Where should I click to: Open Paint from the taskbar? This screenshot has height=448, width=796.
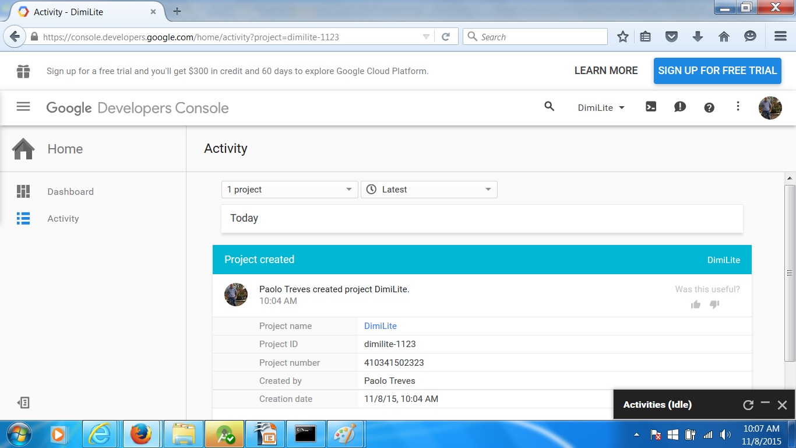[346, 435]
